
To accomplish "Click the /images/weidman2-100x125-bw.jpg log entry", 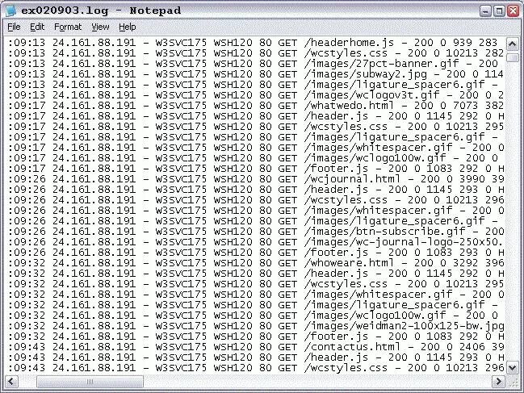I will coord(256,326).
